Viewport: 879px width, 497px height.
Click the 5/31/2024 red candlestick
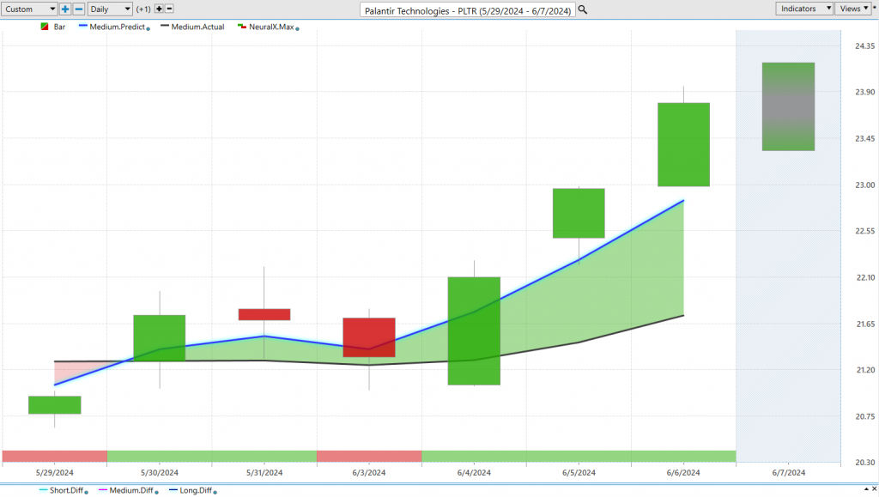264,314
